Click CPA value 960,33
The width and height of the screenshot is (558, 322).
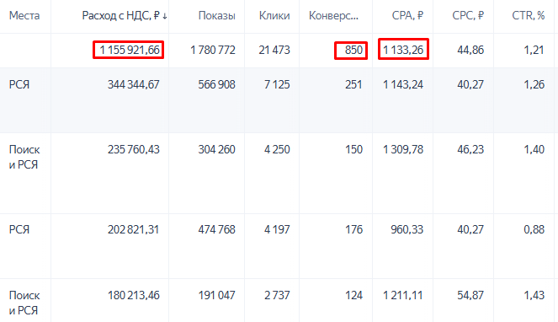(x=407, y=229)
